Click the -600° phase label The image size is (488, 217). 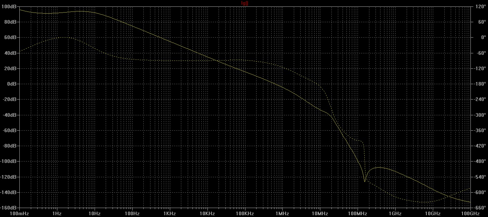[480, 192]
